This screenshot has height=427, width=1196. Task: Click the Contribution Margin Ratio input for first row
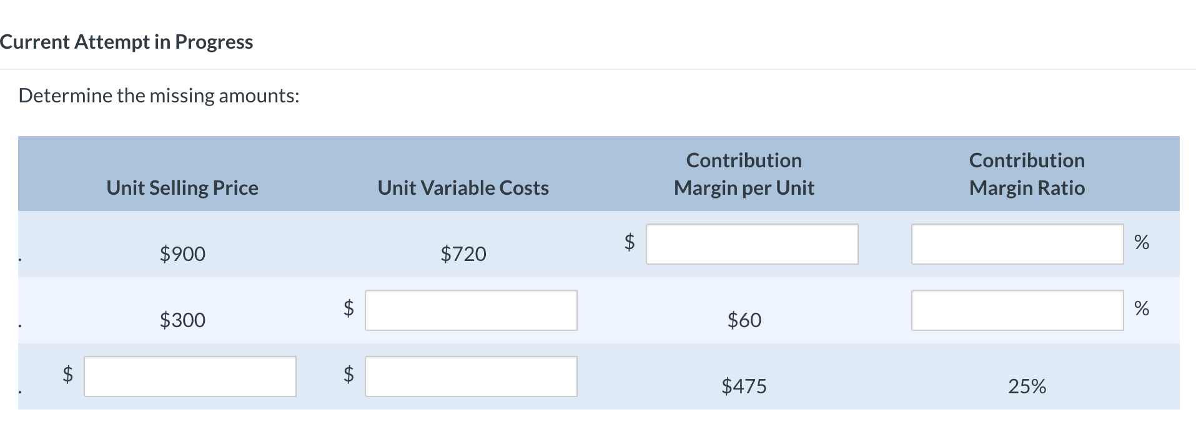click(1017, 243)
